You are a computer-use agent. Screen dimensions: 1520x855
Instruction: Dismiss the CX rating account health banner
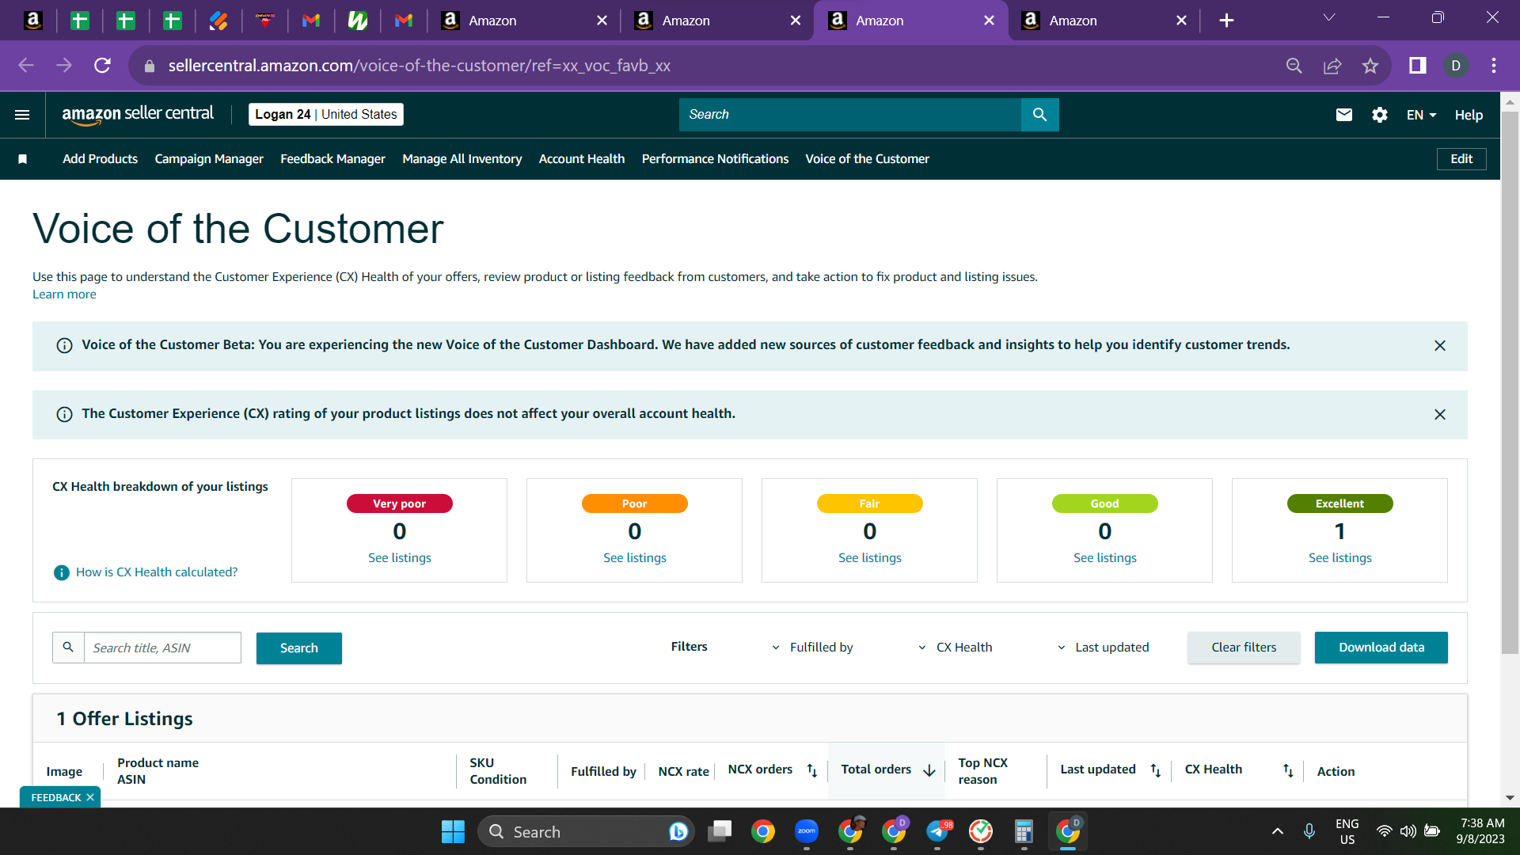tap(1440, 415)
